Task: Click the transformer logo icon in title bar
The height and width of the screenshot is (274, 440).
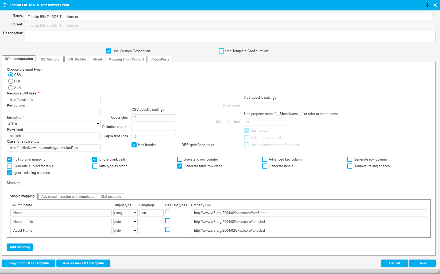Action: coord(5,5)
